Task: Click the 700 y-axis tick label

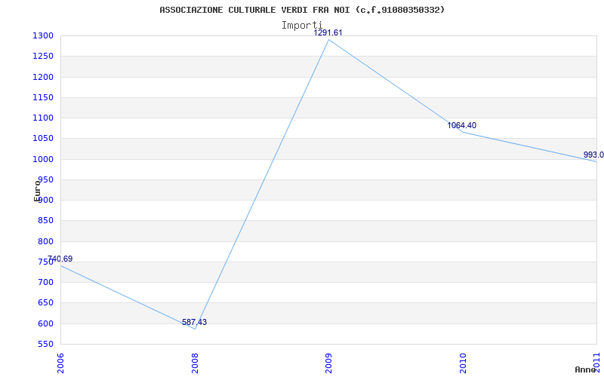Action: [45, 282]
